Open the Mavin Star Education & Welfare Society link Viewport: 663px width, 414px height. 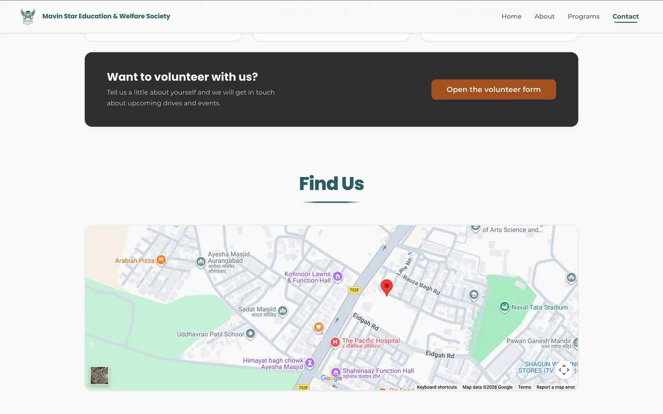click(x=106, y=16)
